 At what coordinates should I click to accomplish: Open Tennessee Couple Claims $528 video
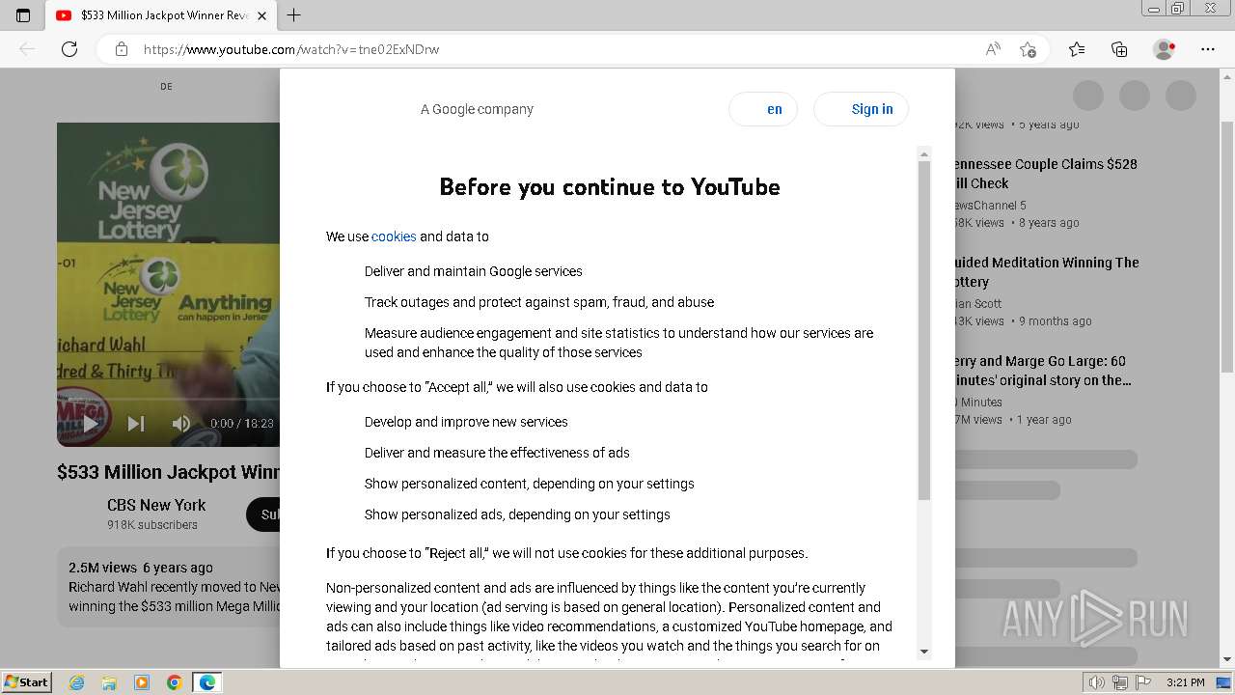pos(1045,174)
